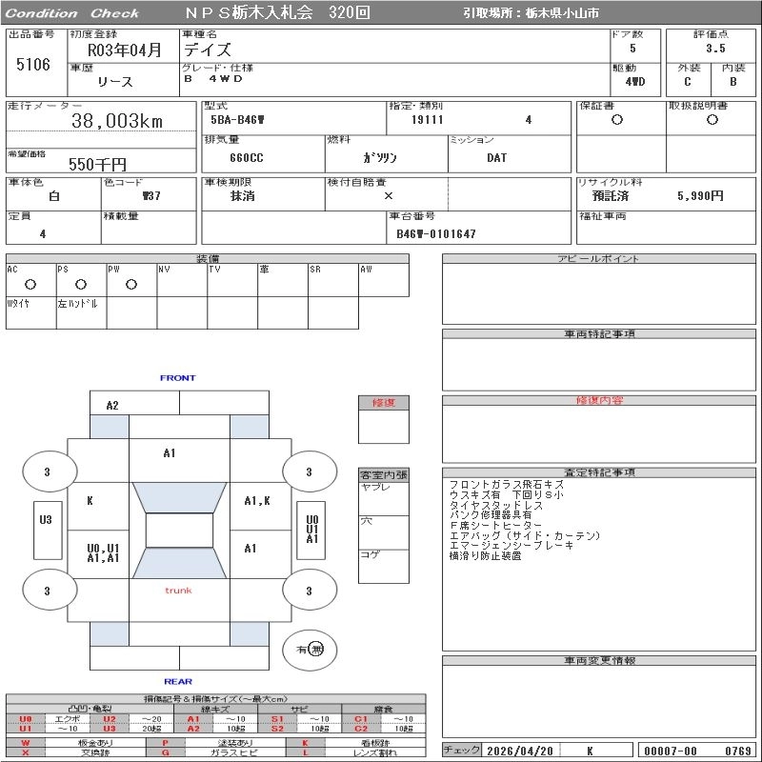Click the PW equipment circle mark

[131, 284]
